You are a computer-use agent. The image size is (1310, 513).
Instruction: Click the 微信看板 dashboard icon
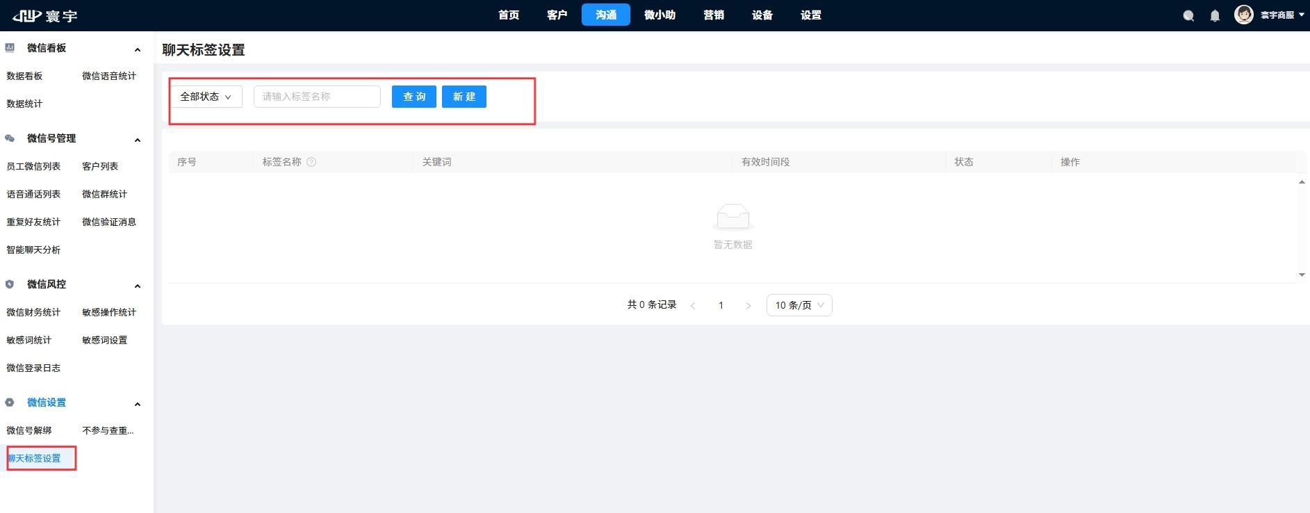click(x=10, y=48)
